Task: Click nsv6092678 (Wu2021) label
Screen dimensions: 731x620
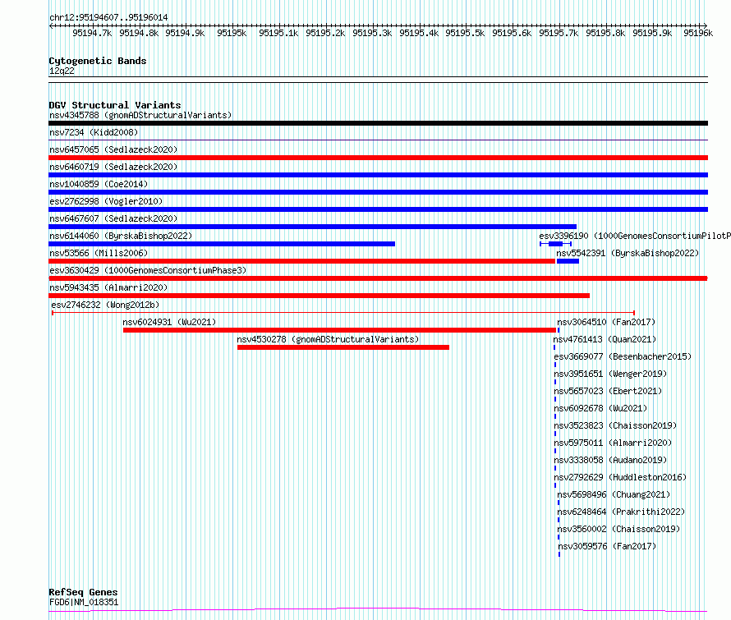Action: [600, 408]
